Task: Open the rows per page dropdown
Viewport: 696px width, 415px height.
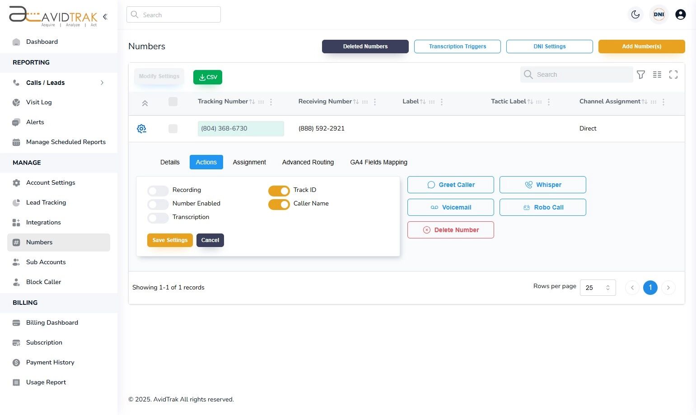Action: click(x=598, y=287)
